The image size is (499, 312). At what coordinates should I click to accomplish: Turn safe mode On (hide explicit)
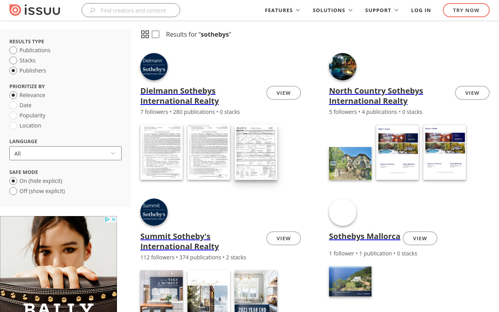click(13, 181)
